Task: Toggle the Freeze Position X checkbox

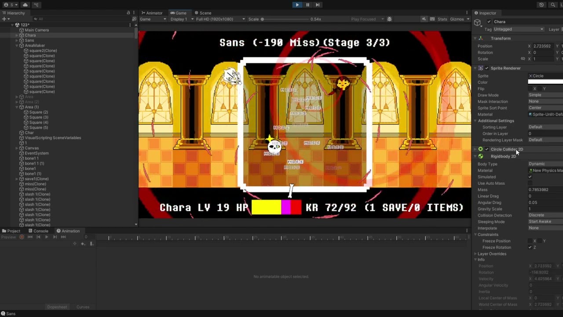Action: pos(530,241)
